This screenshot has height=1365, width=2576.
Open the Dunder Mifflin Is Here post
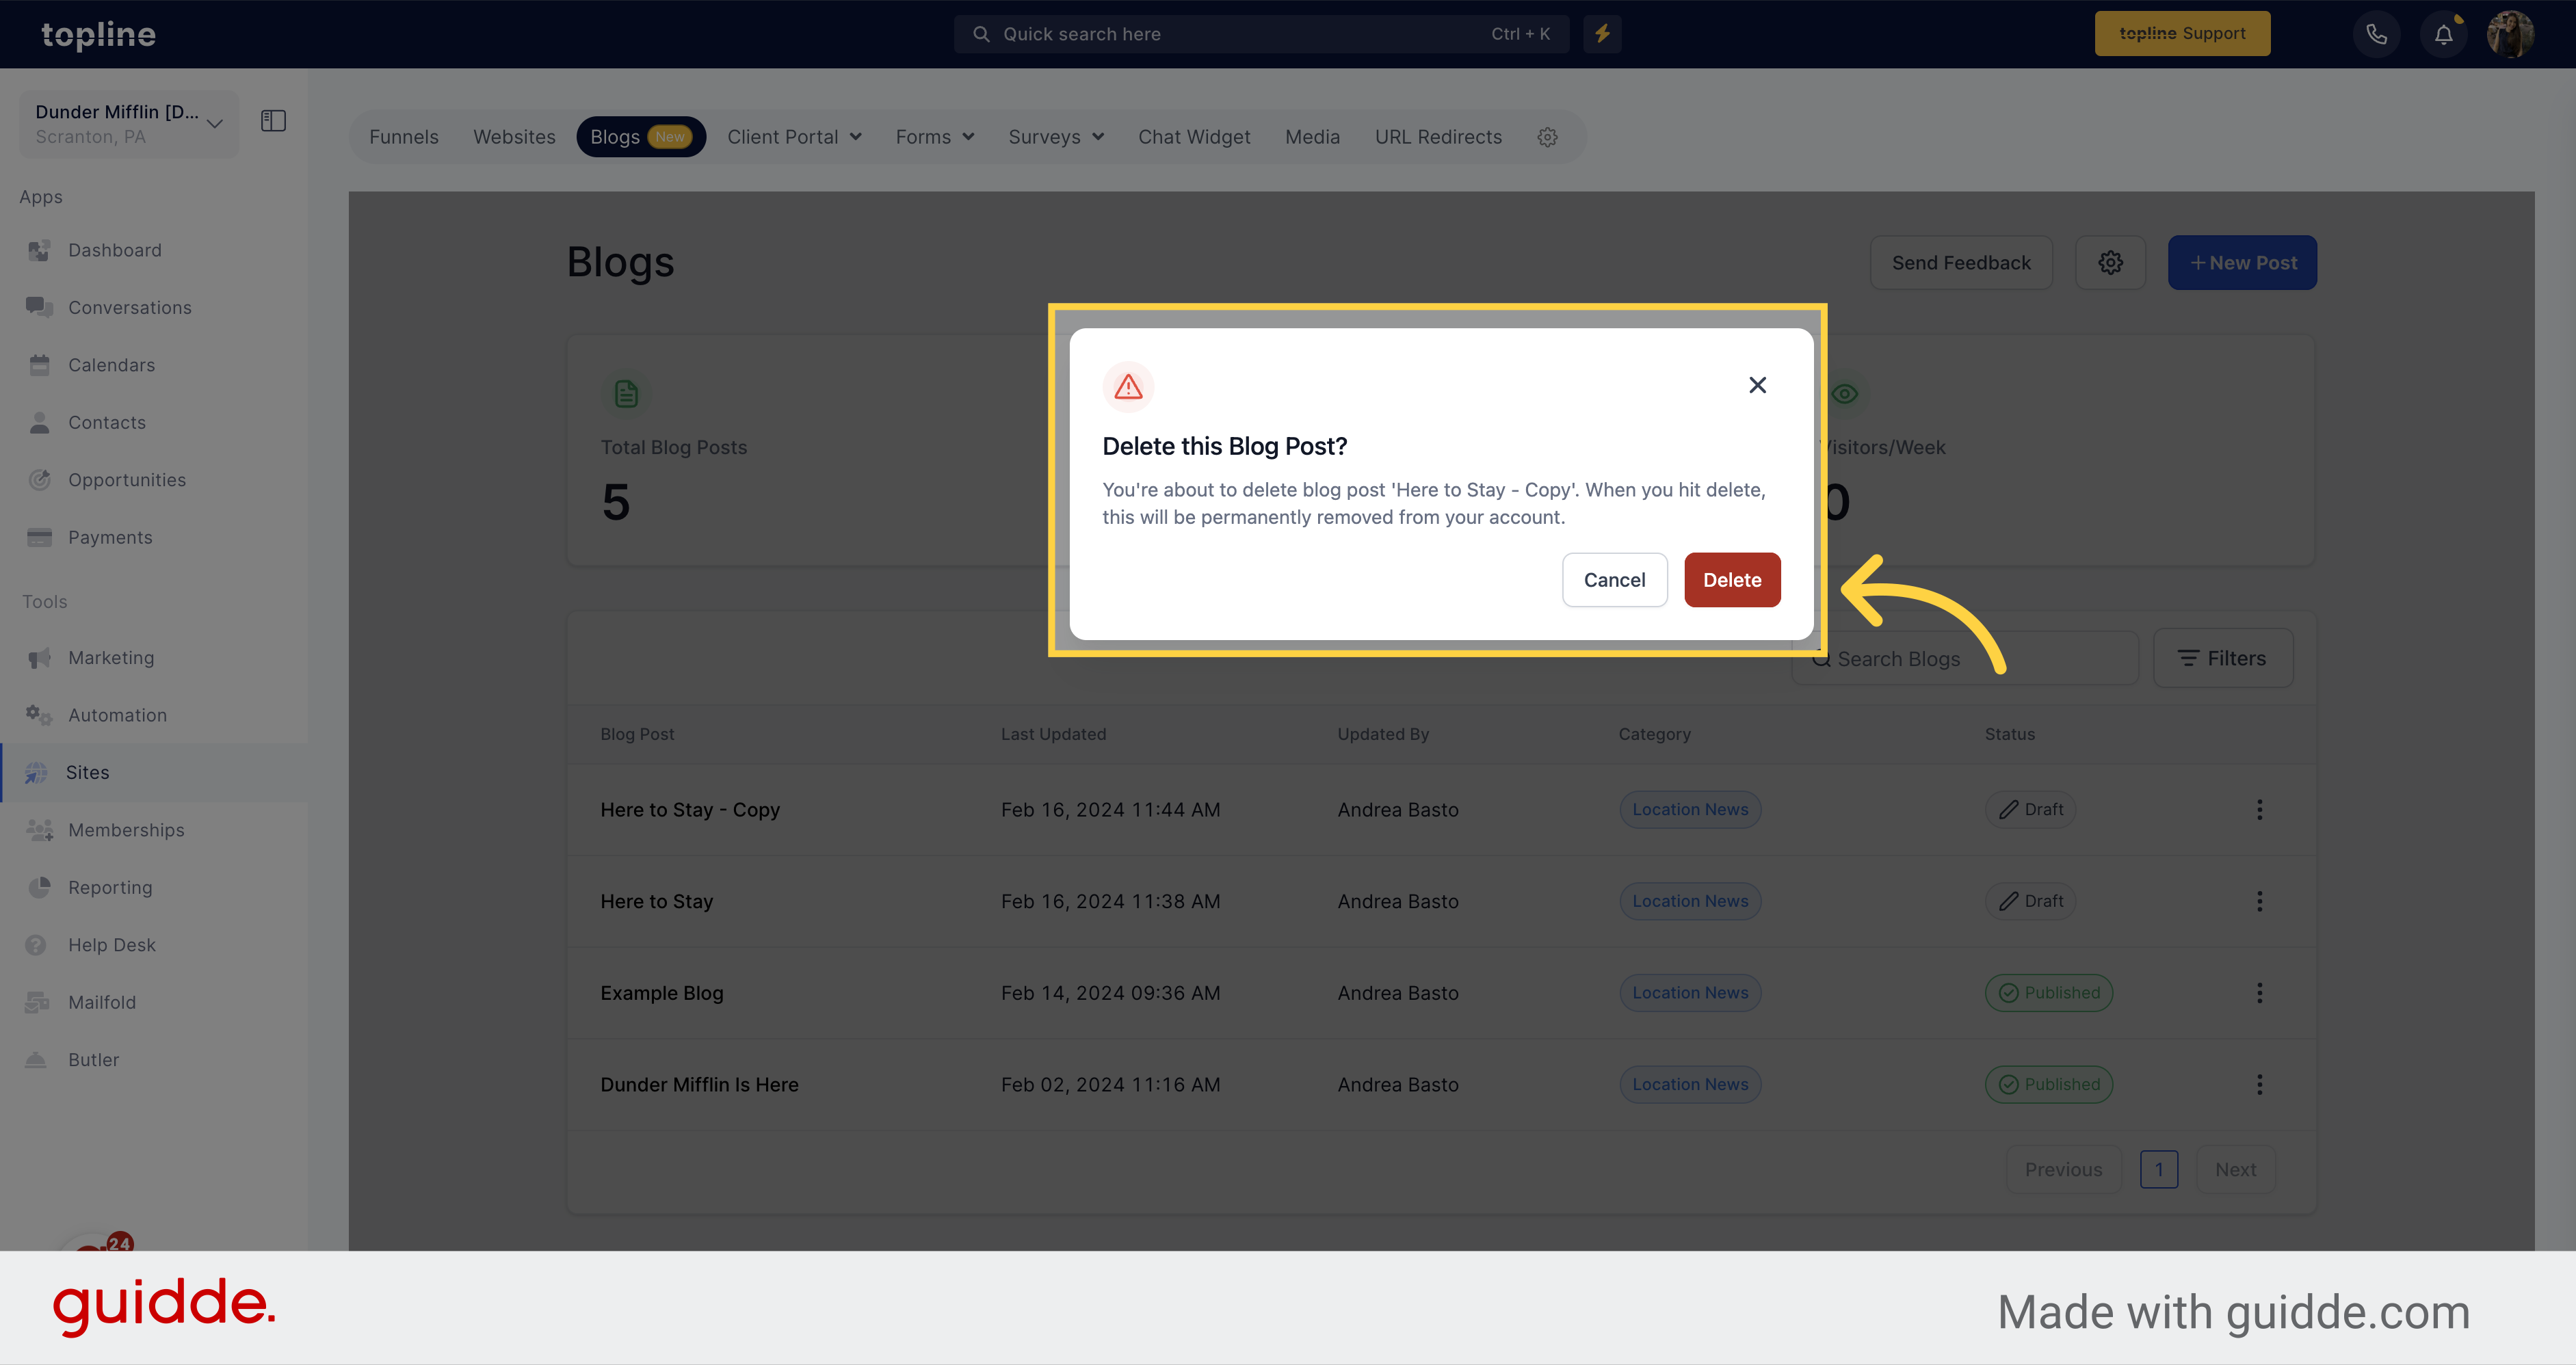699,1085
